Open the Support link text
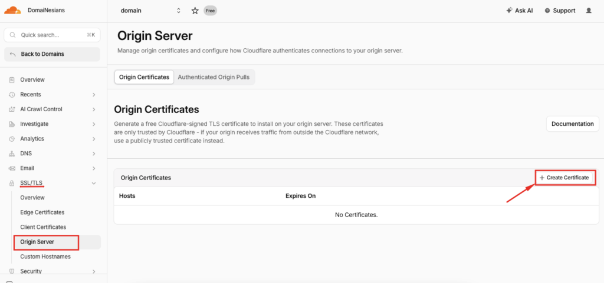604x283 pixels. (564, 11)
